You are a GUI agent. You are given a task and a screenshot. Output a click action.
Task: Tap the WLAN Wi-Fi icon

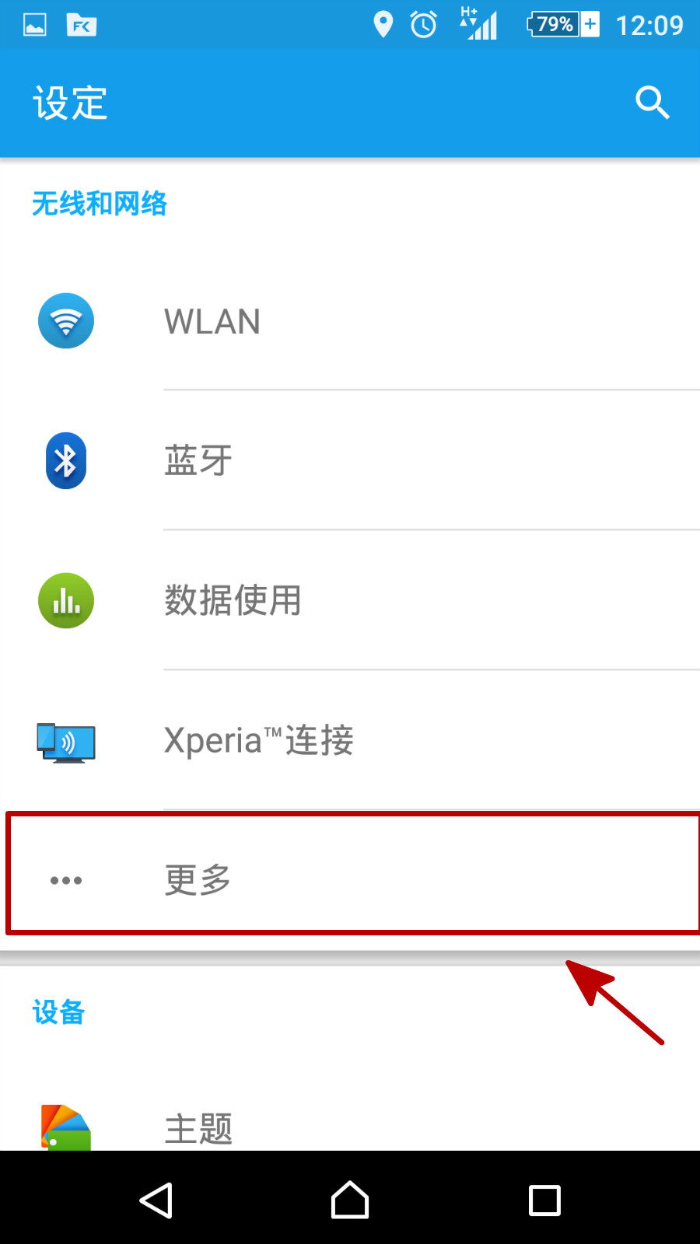point(66,320)
